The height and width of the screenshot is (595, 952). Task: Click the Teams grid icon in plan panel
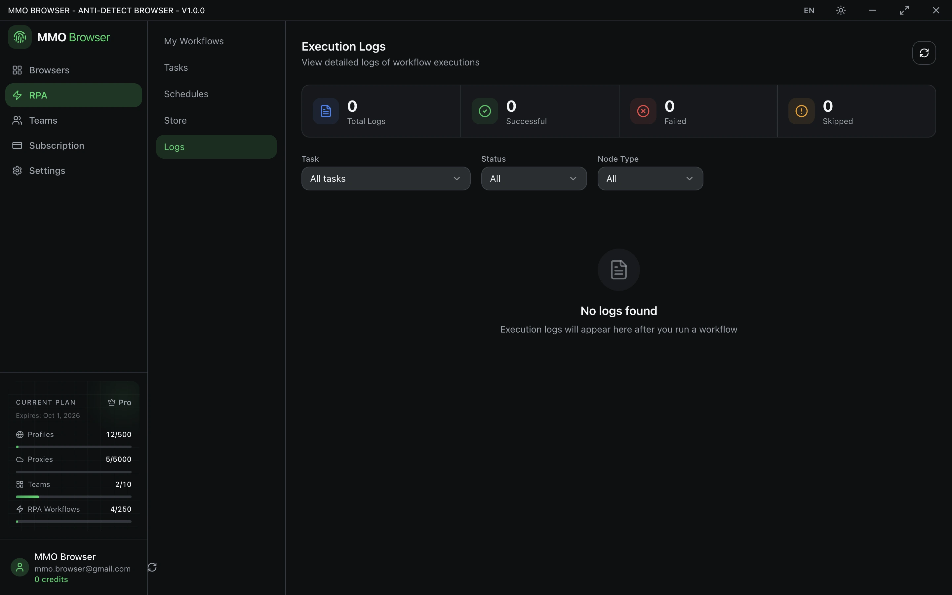tap(20, 484)
